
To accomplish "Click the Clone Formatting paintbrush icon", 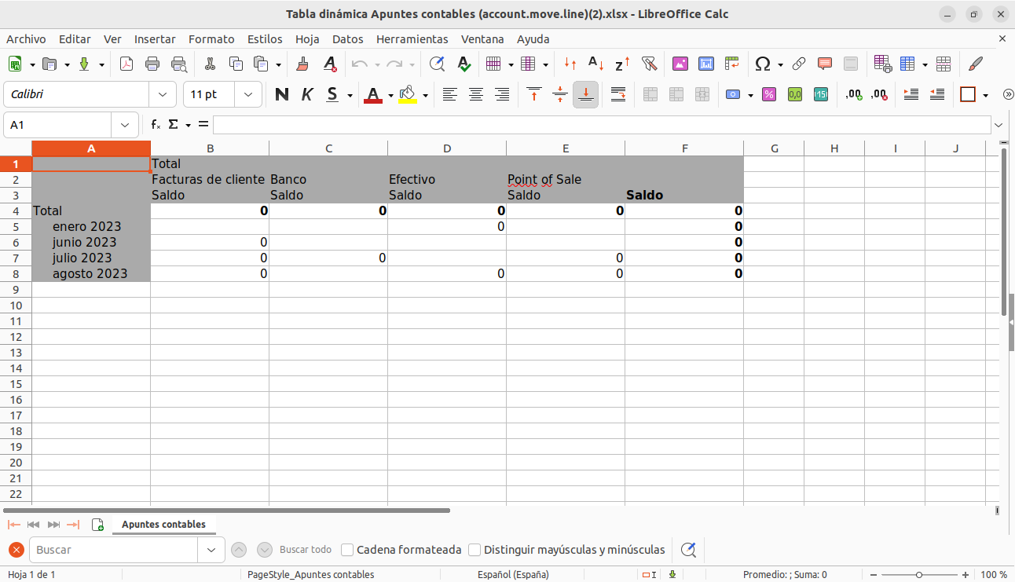I will point(302,64).
